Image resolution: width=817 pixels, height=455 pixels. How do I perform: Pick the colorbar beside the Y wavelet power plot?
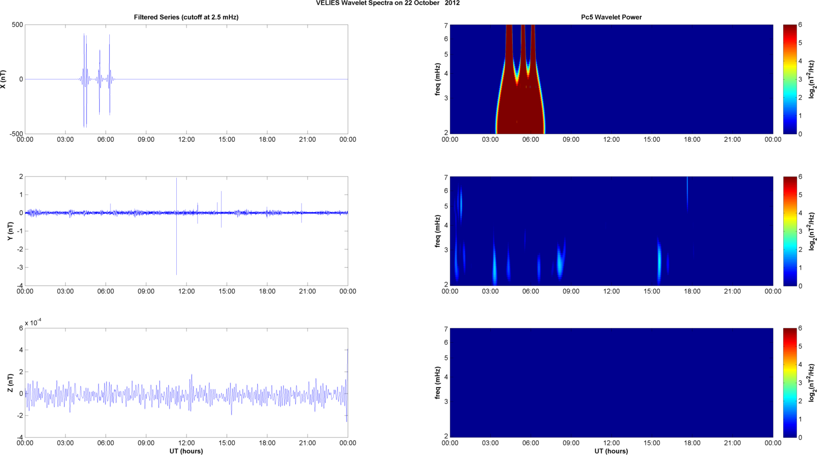point(790,231)
